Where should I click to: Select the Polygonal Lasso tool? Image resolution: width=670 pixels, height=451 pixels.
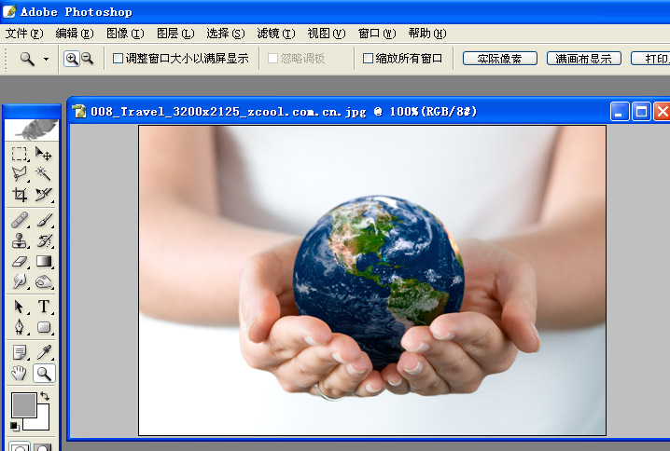click(20, 173)
